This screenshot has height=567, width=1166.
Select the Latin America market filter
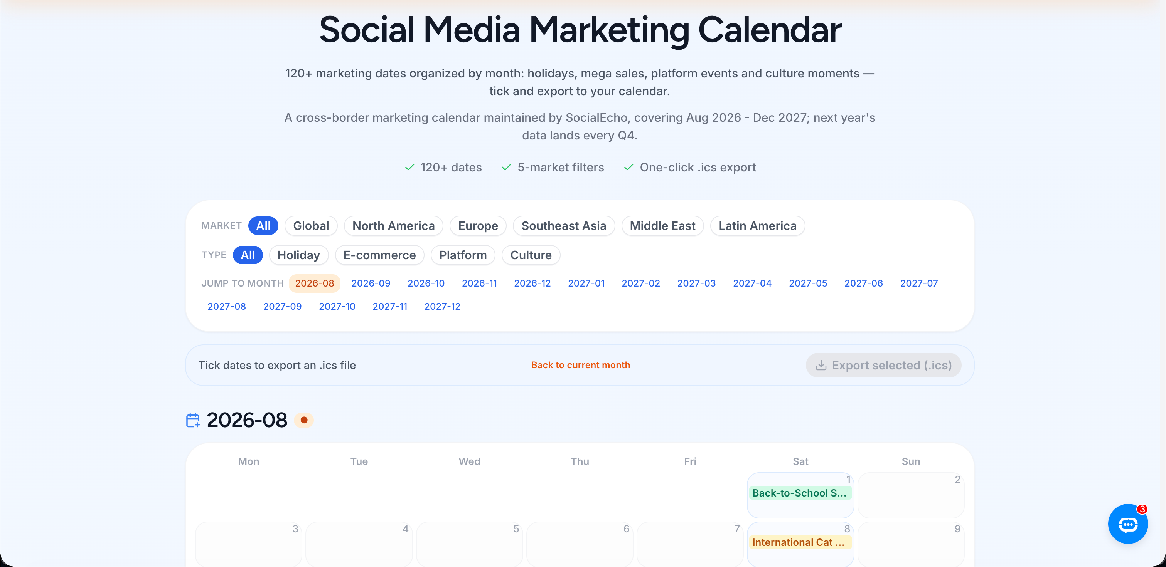[757, 226]
